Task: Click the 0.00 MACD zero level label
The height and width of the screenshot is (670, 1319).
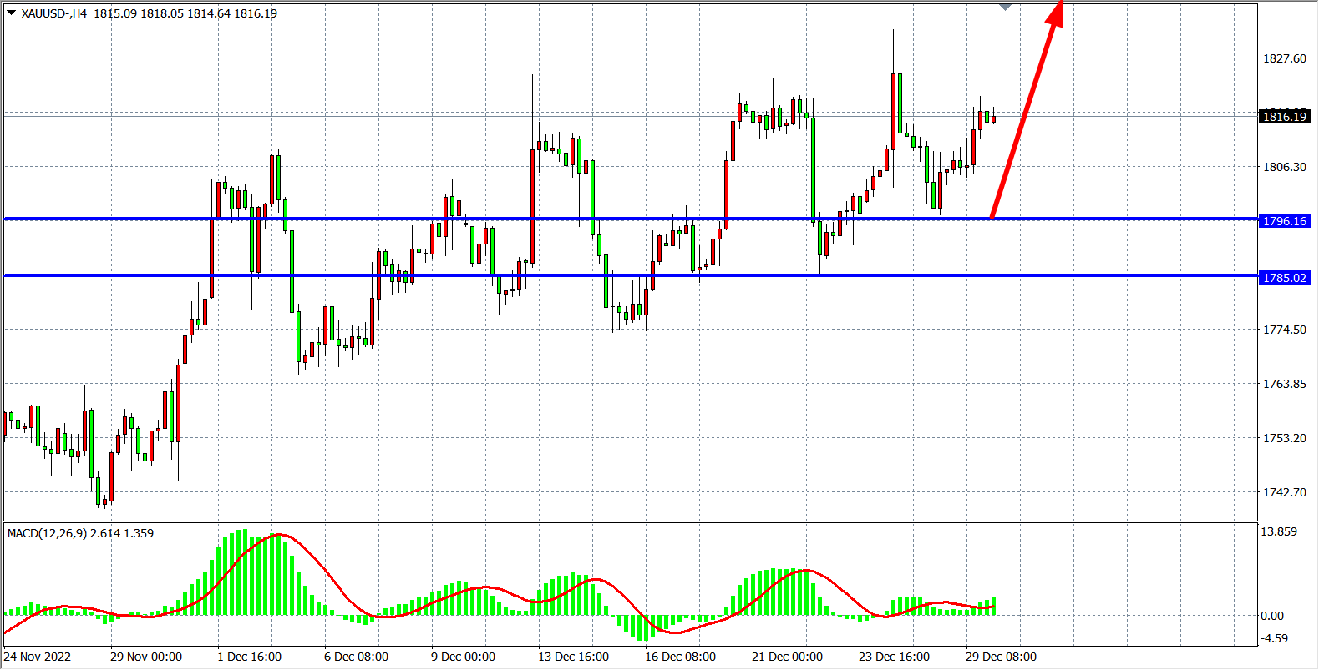Action: tap(1272, 616)
